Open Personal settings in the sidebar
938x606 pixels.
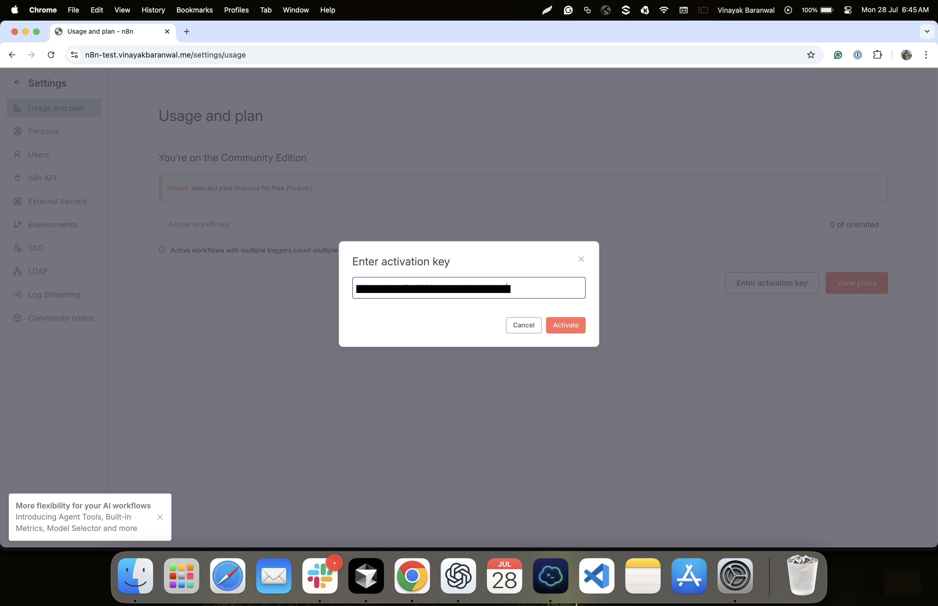pyautogui.click(x=43, y=131)
